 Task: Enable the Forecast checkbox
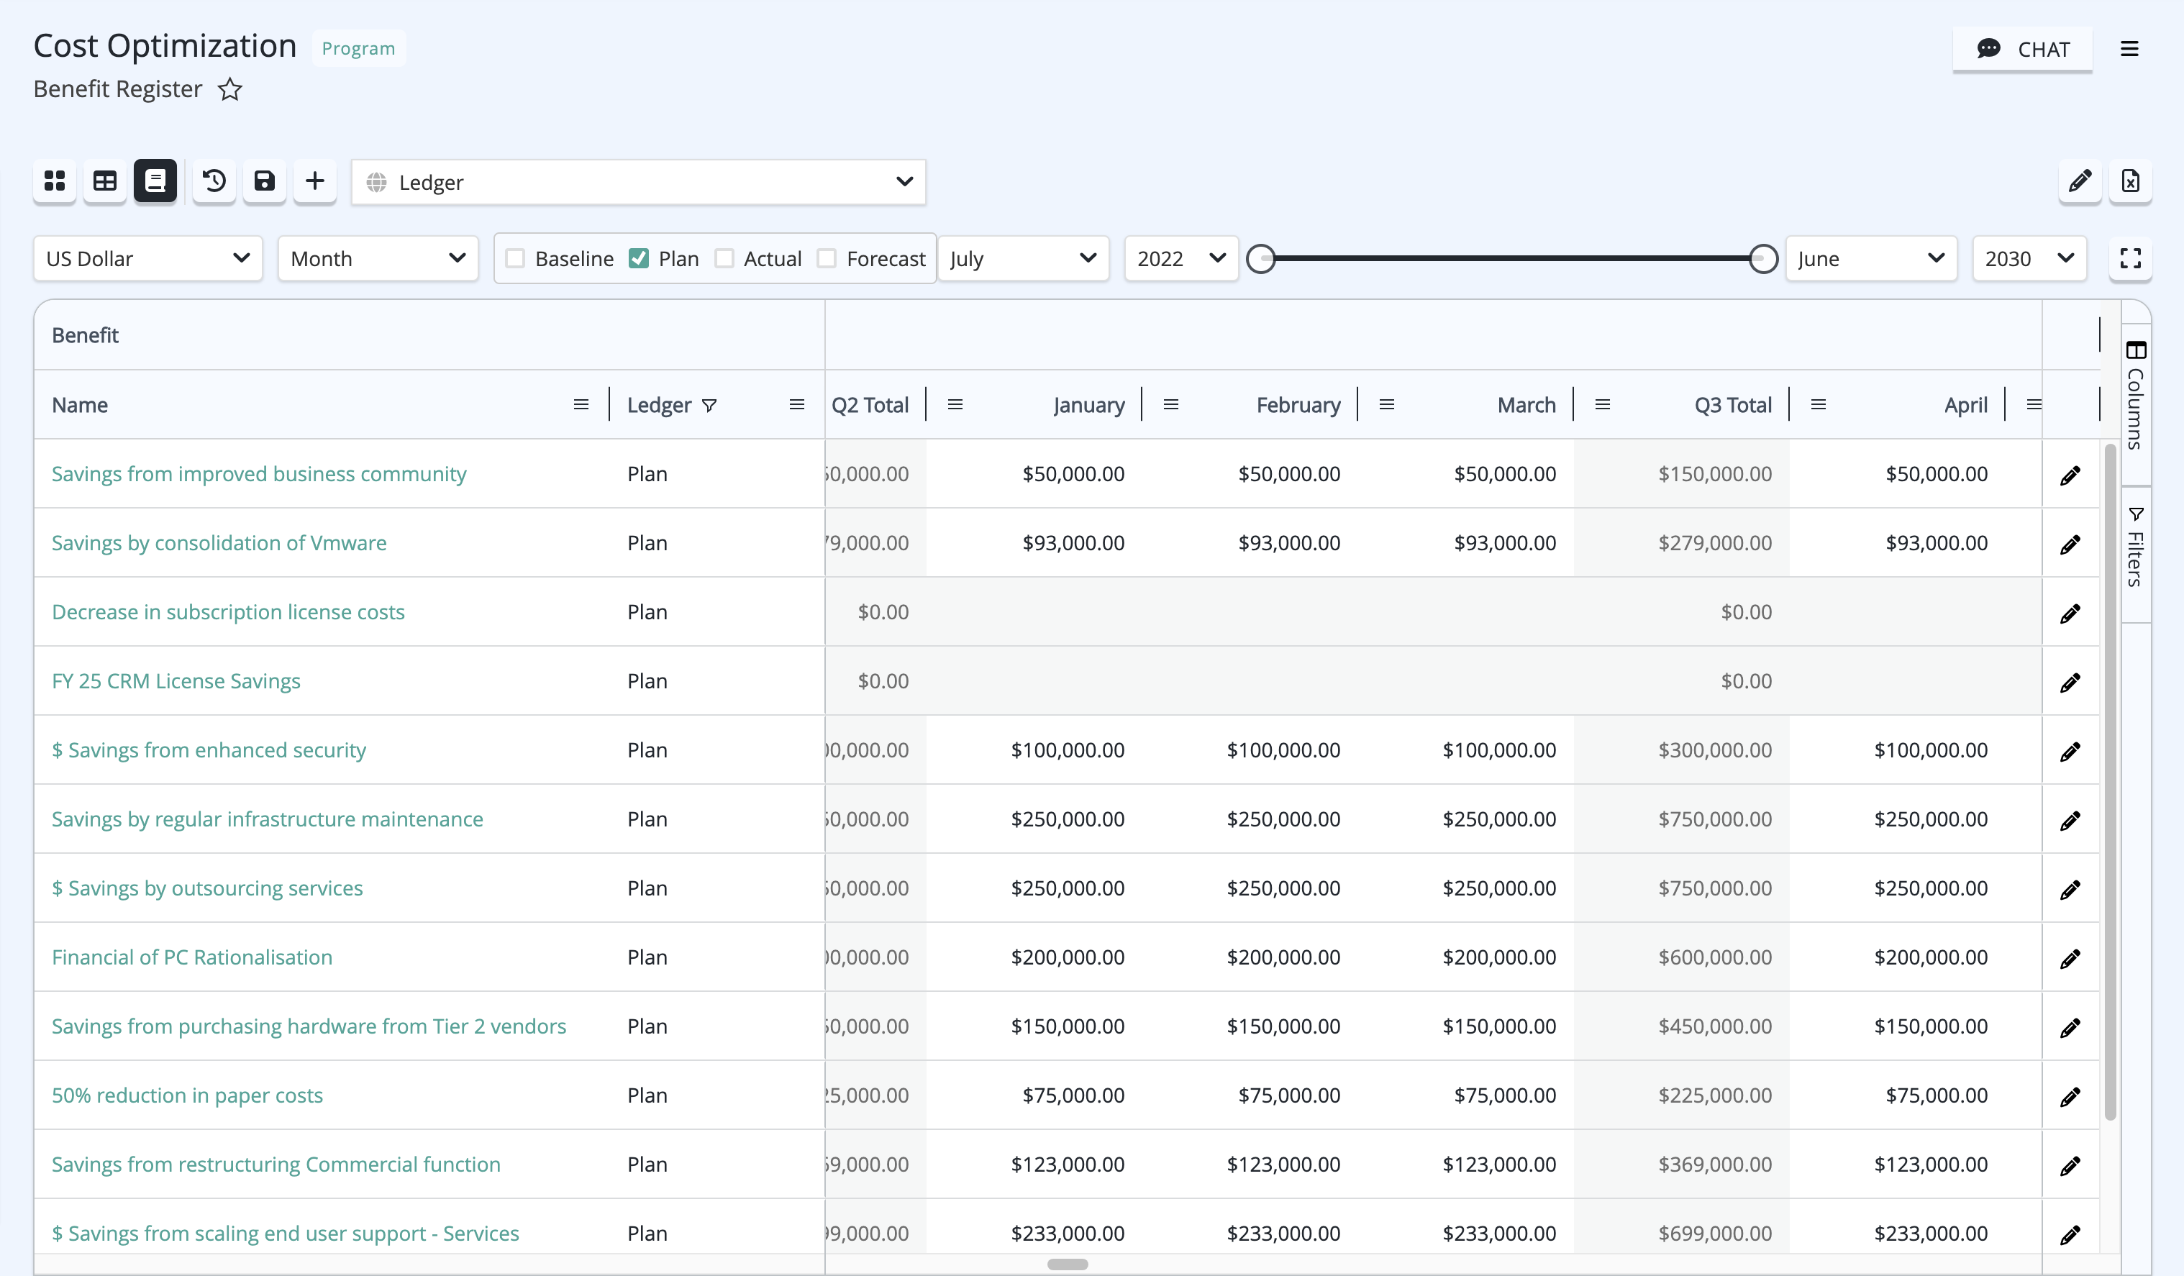(827, 258)
